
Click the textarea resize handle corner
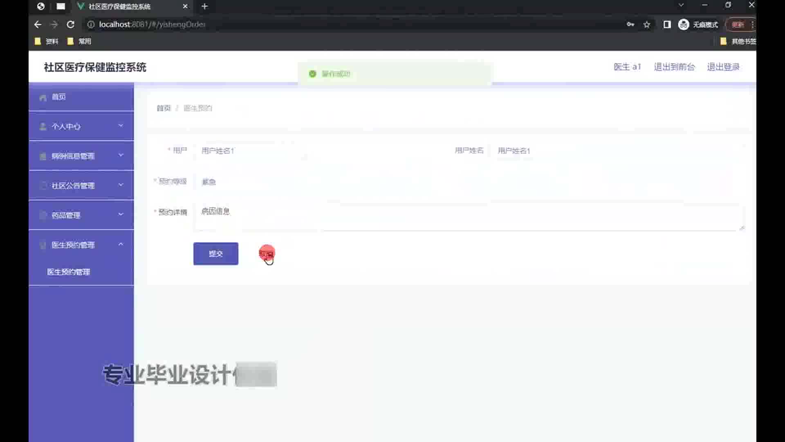click(x=742, y=228)
